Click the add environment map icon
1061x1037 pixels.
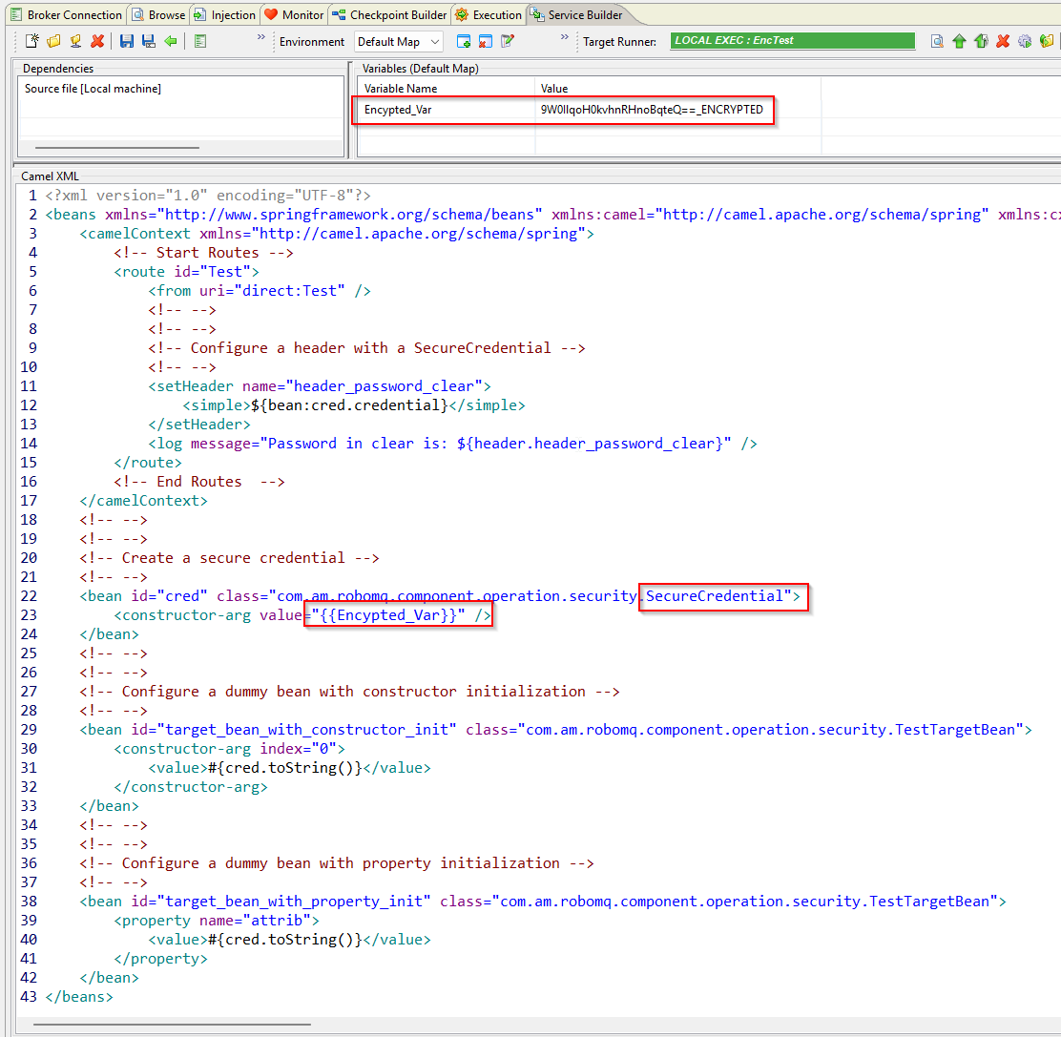tap(464, 41)
